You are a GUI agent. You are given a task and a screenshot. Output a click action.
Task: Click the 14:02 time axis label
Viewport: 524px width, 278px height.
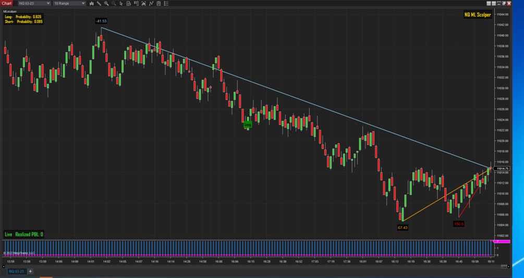coord(106,262)
